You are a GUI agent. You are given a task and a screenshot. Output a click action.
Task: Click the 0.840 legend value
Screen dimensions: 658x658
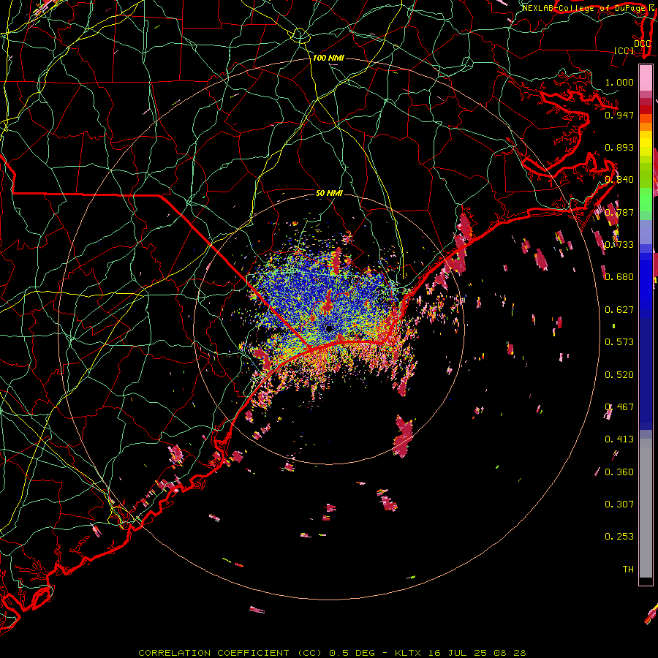[619, 180]
